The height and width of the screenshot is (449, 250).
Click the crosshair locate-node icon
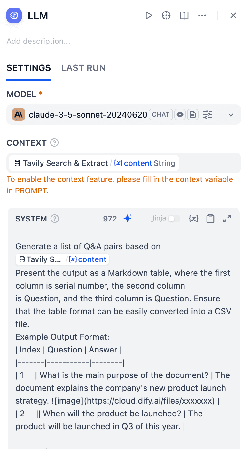click(x=166, y=15)
